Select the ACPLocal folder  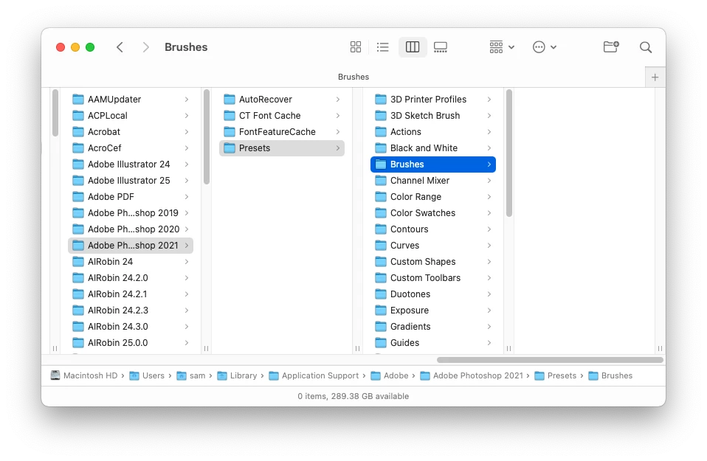click(131, 115)
